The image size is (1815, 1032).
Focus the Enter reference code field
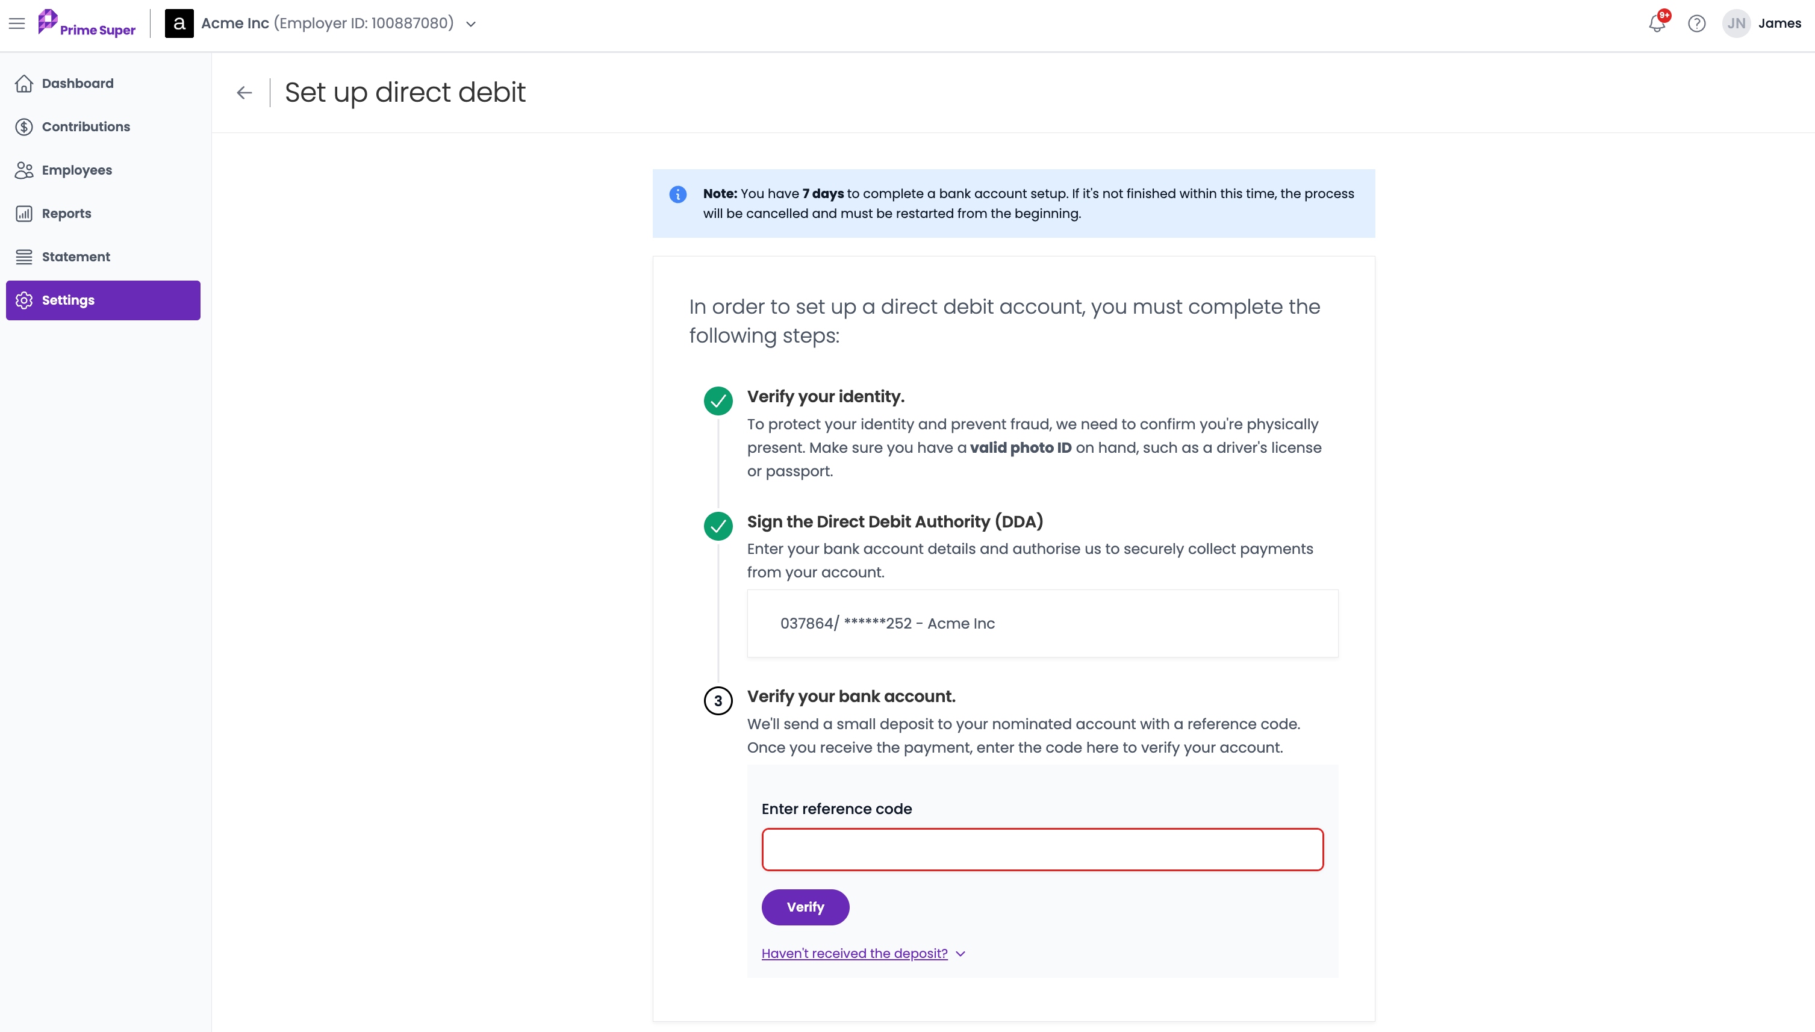[1042, 850]
